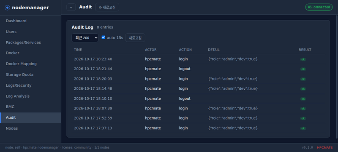Click the WS connected status badge
This screenshot has width=338, height=152.
coord(319,7)
